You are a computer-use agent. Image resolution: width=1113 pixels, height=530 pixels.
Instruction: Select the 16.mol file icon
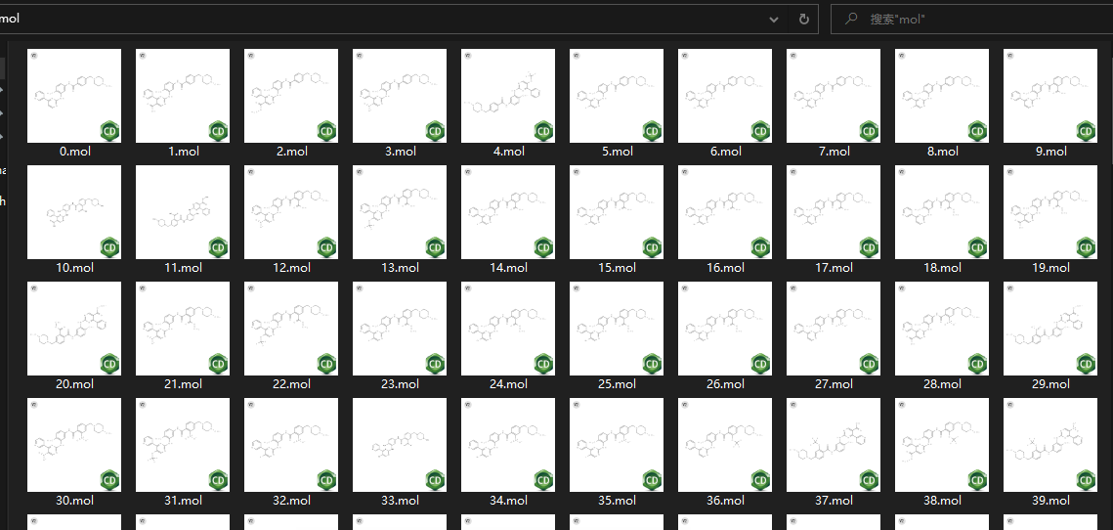pos(725,212)
